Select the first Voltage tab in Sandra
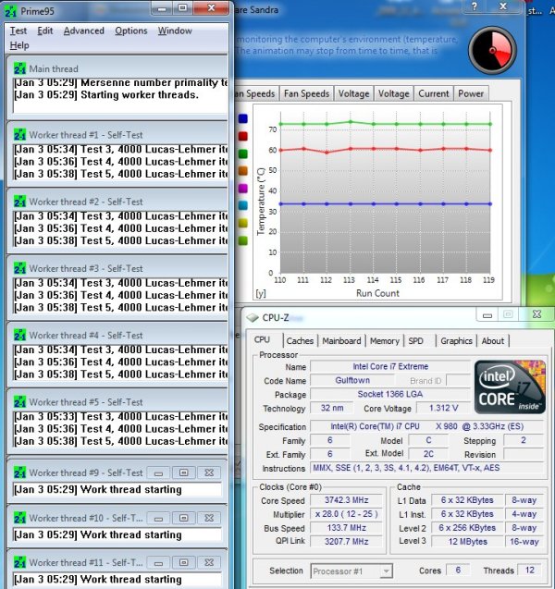Image resolution: width=555 pixels, height=589 pixels. click(x=353, y=93)
